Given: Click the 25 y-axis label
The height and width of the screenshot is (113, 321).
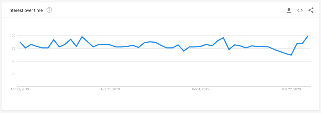Looking at the screenshot, I should click(x=14, y=74).
